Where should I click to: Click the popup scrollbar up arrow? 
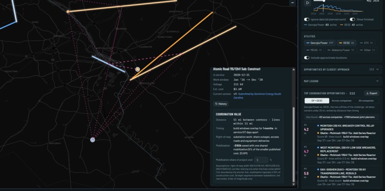coord(293,70)
